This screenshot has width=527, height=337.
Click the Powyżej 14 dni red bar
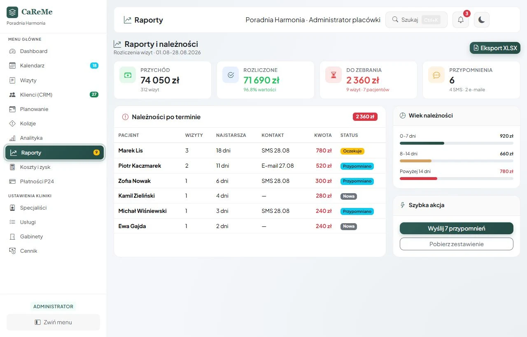pos(418,179)
